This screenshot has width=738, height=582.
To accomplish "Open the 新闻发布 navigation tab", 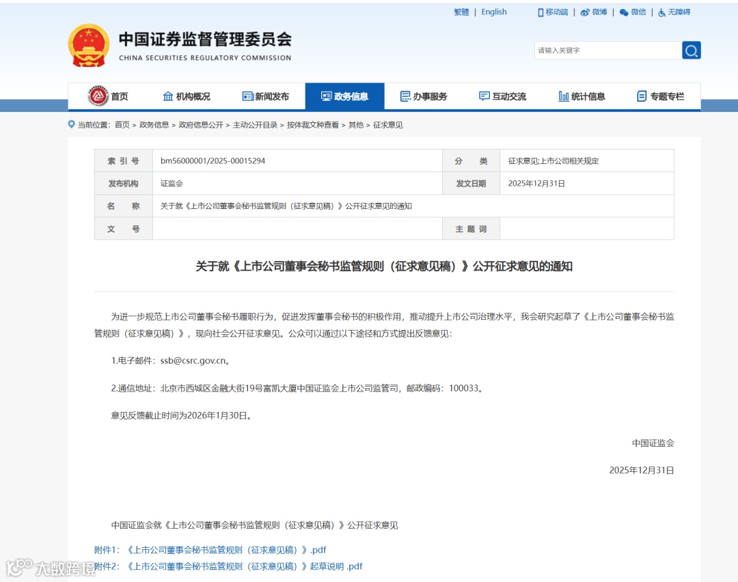I will 266,96.
